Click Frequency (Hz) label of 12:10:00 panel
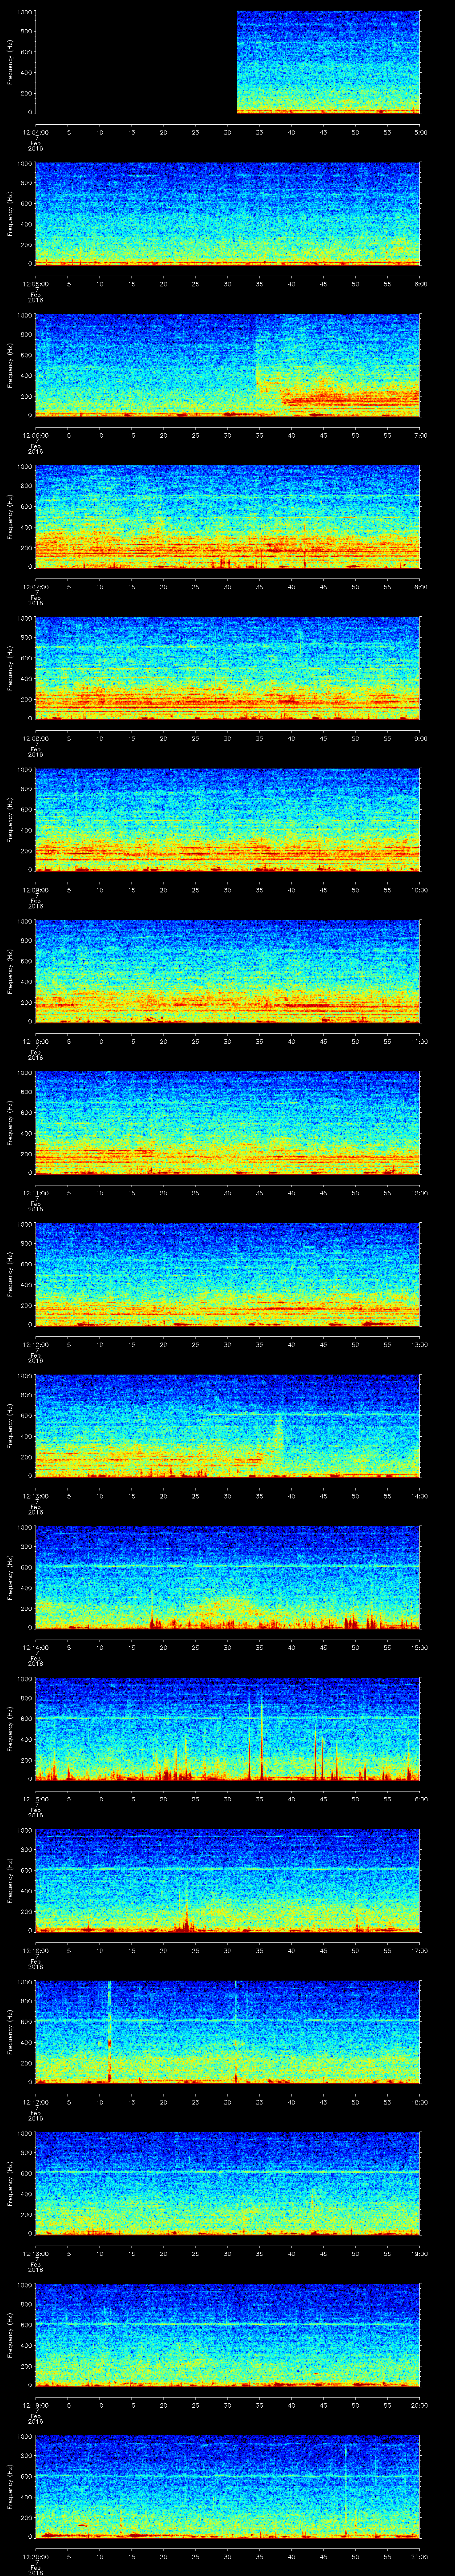This screenshot has height=2576, width=455. (x=10, y=971)
